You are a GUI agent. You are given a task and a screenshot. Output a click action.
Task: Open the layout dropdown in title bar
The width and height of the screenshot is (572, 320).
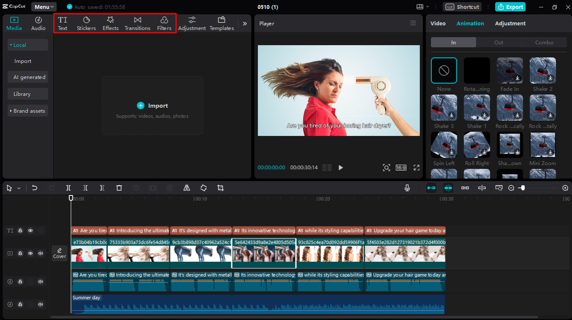point(423,7)
